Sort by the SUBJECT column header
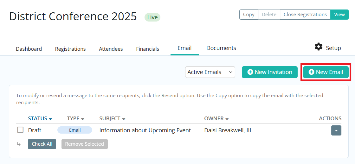355x164 pixels. pyautogui.click(x=112, y=118)
